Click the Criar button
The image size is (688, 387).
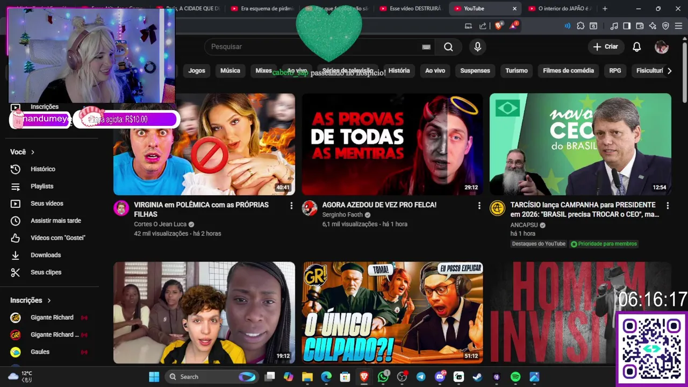click(605, 47)
